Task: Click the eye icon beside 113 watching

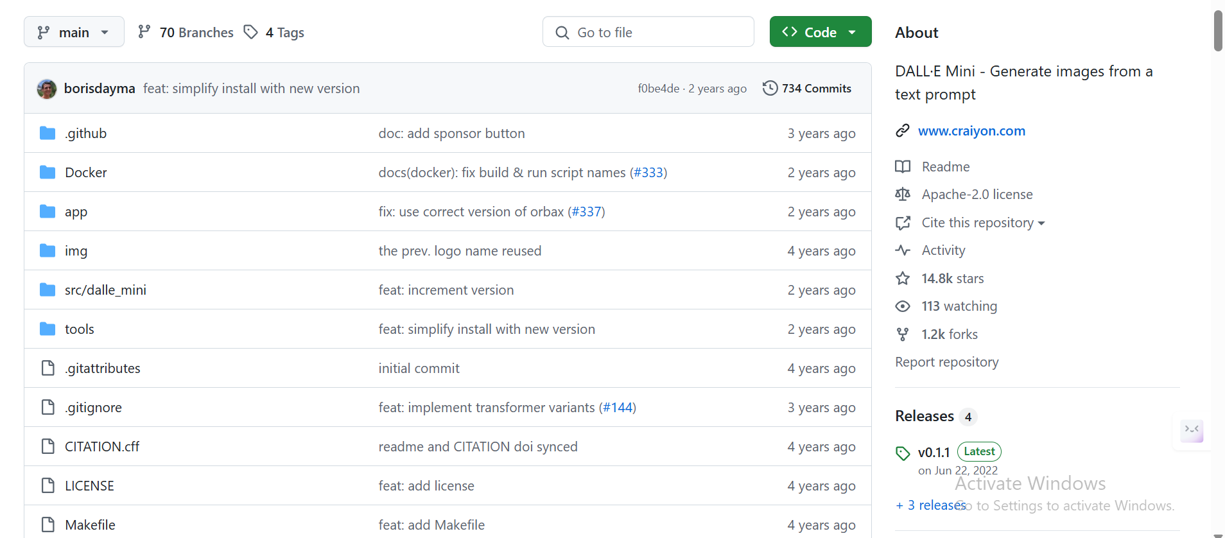Action: (x=903, y=306)
